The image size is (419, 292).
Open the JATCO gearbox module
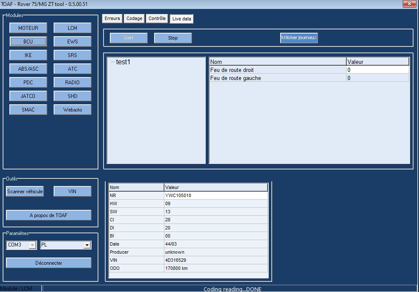[x=28, y=96]
